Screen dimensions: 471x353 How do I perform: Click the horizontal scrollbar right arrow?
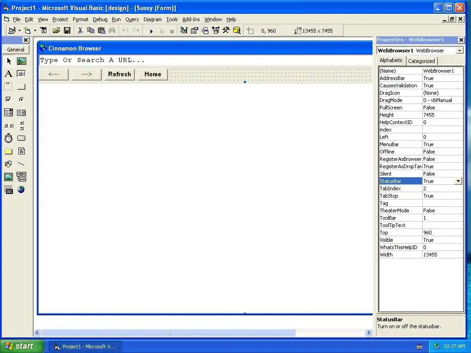(x=368, y=333)
